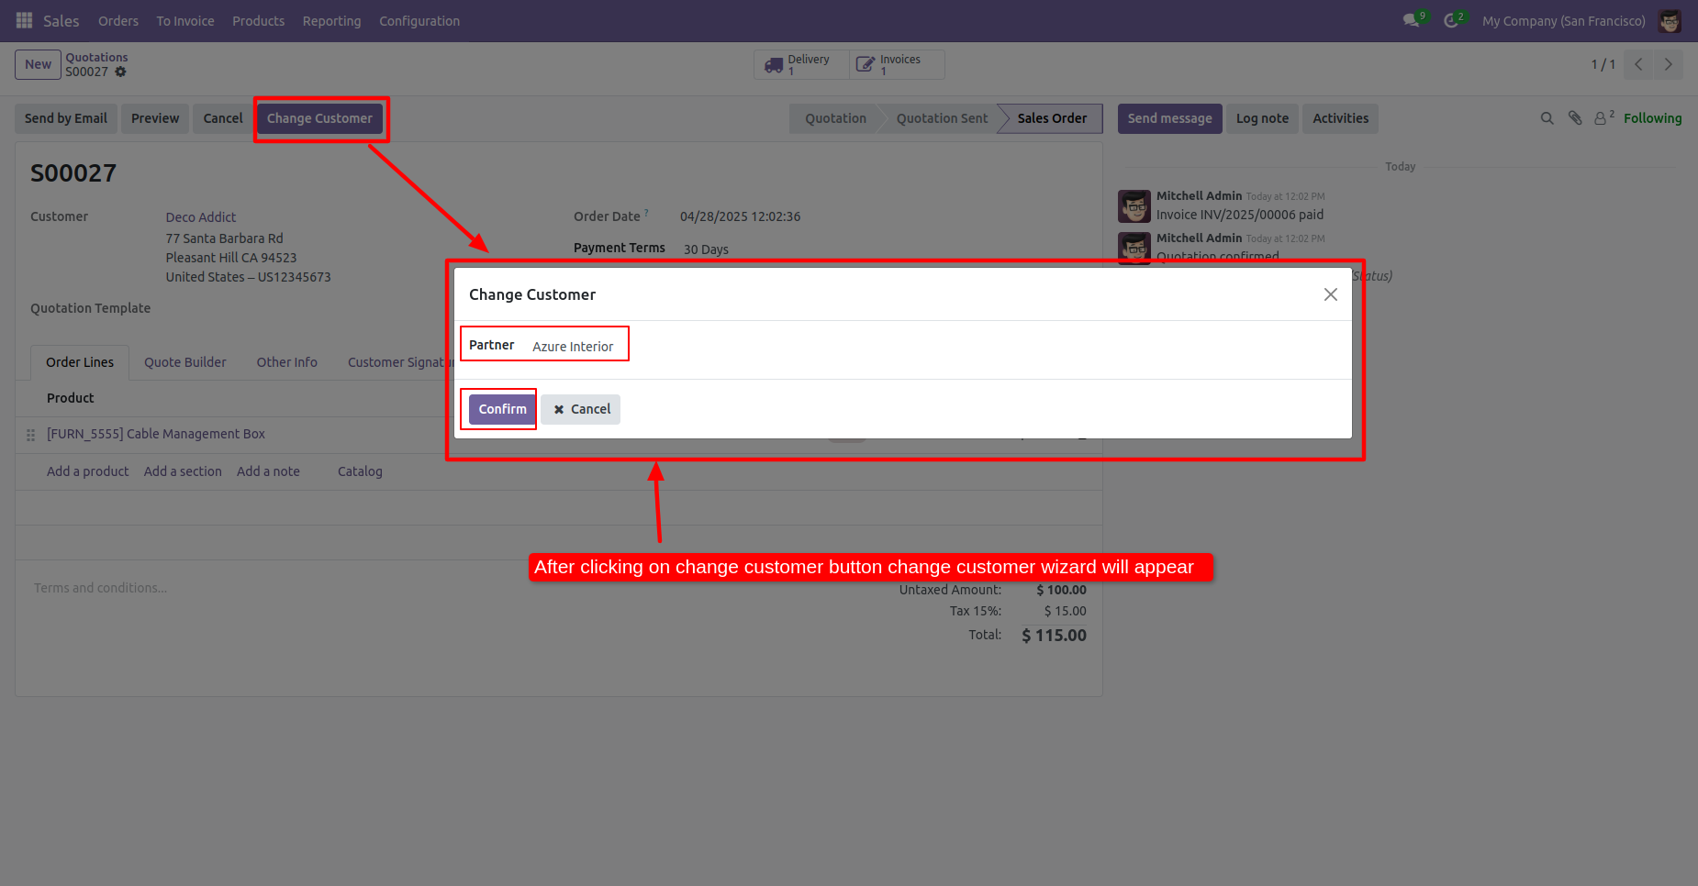Image resolution: width=1698 pixels, height=886 pixels.
Task: Open the Reporting menu
Action: click(x=331, y=20)
